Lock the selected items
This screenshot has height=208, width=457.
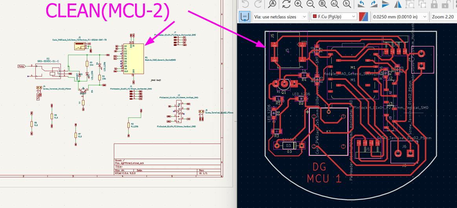pyautogui.click(x=434, y=4)
